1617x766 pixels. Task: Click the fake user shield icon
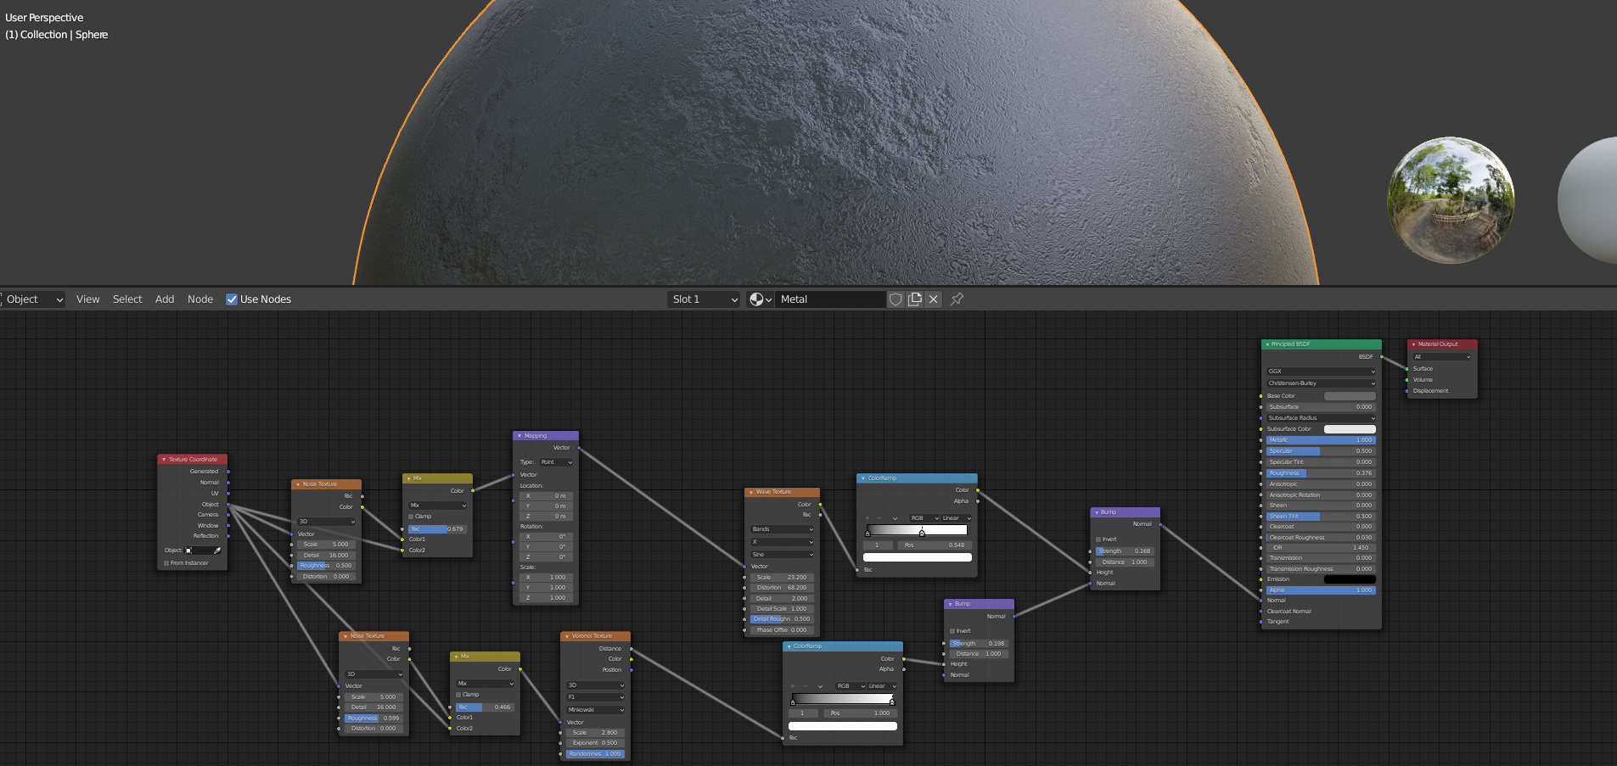click(896, 299)
